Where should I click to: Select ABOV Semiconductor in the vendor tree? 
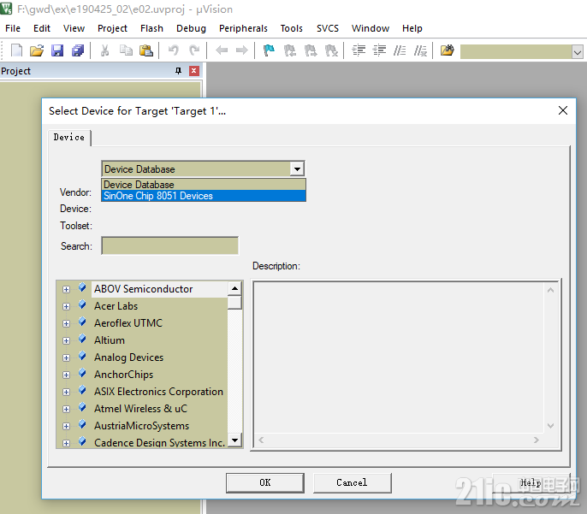(144, 289)
